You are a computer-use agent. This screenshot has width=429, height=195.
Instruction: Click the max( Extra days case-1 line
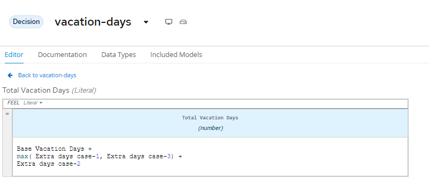(x=99, y=157)
